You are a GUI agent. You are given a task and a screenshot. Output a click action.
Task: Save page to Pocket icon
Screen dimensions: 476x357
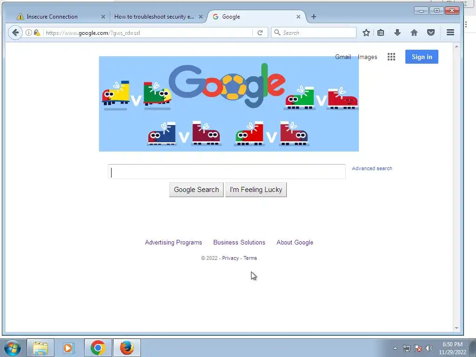[x=431, y=33]
